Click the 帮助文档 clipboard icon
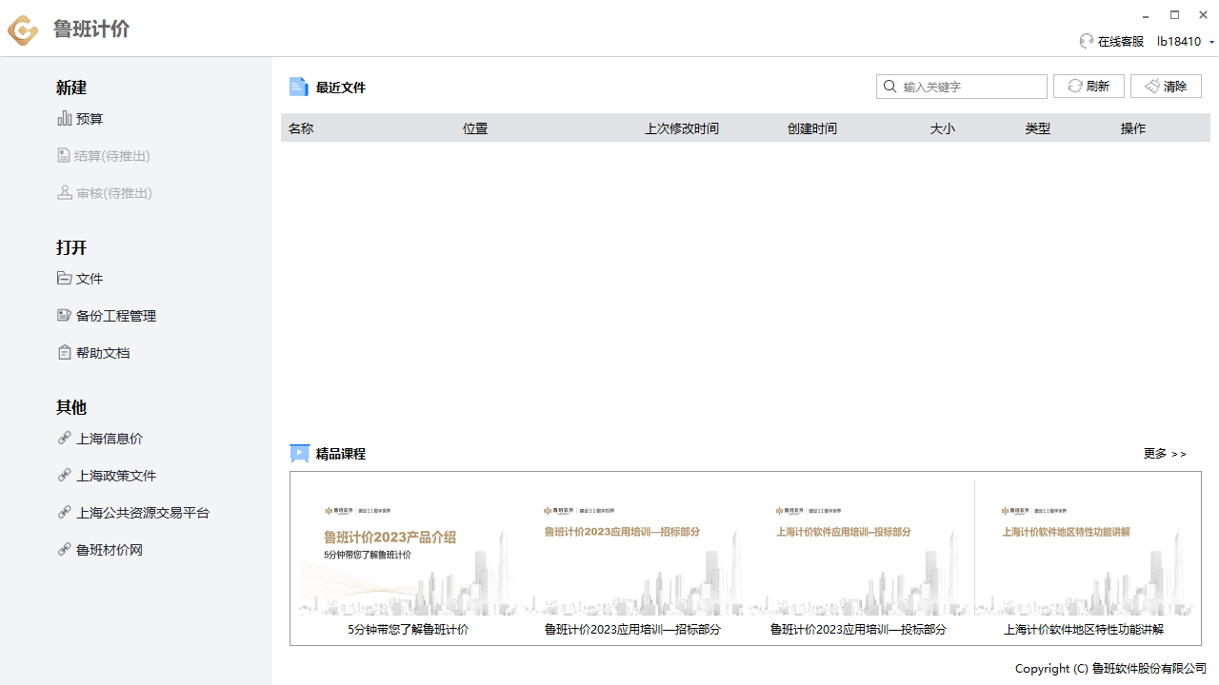The image size is (1219, 685). tap(65, 353)
